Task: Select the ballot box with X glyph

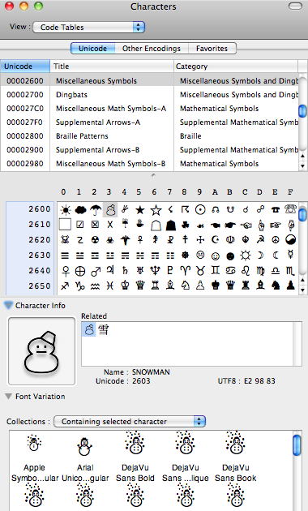Action: point(95,225)
